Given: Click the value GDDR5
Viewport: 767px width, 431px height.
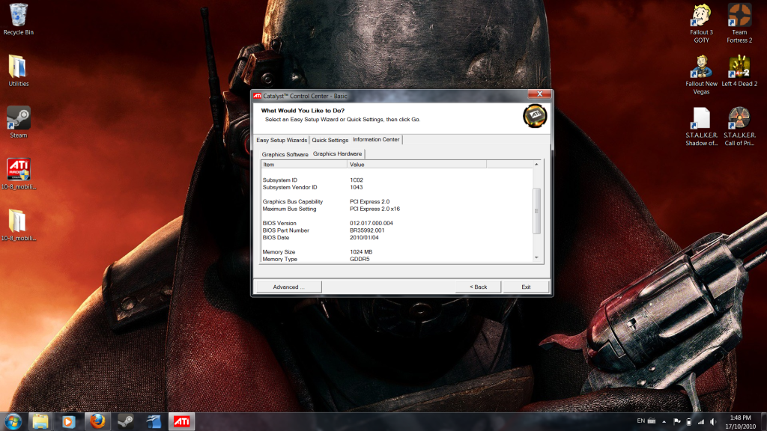Looking at the screenshot, I should click(x=360, y=259).
